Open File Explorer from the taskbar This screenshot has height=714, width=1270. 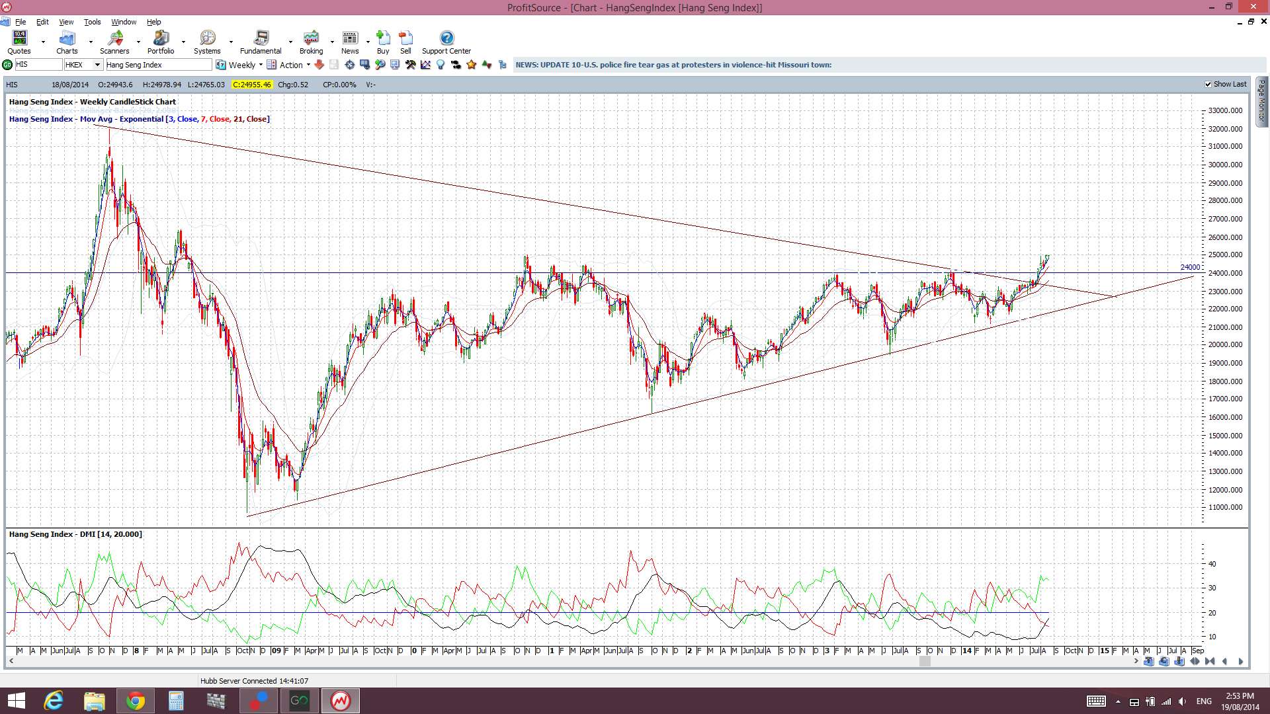(x=94, y=701)
